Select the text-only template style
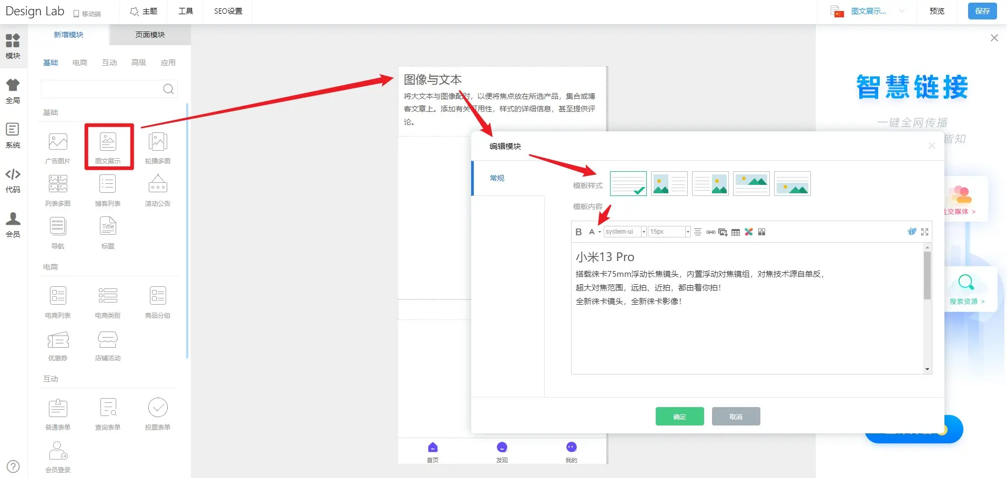Image resolution: width=1007 pixels, height=478 pixels. (628, 183)
